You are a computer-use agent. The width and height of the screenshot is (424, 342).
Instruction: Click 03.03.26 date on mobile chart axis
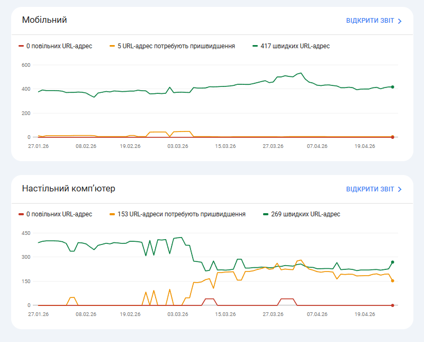point(178,146)
